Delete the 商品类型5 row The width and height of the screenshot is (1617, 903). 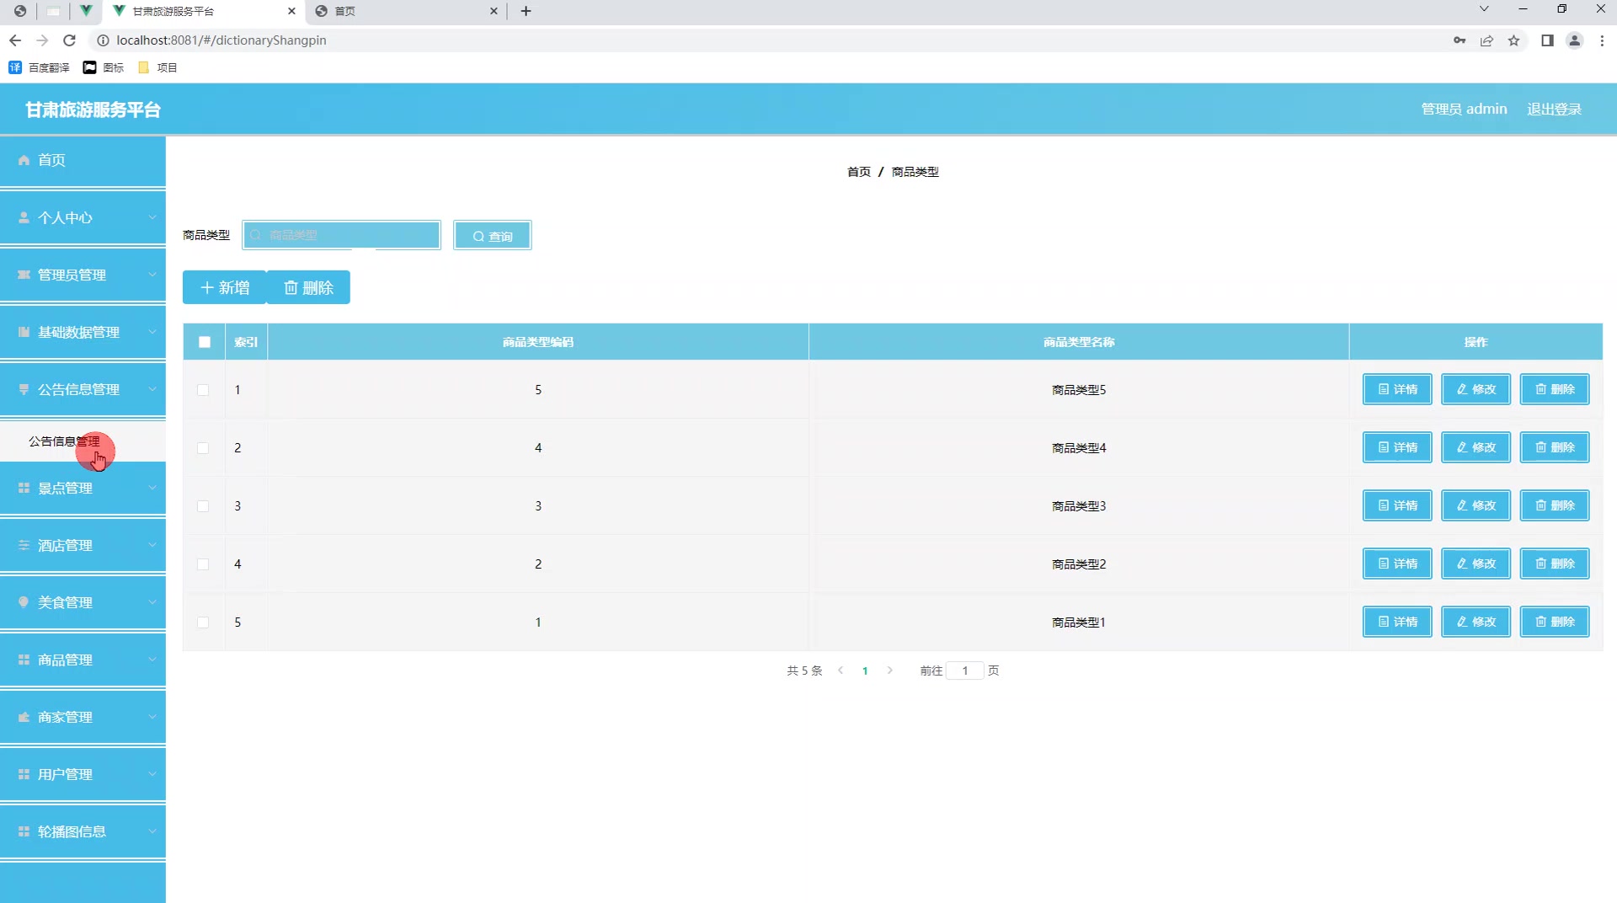point(1555,389)
